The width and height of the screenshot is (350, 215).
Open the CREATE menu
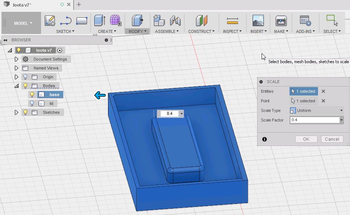pos(107,31)
